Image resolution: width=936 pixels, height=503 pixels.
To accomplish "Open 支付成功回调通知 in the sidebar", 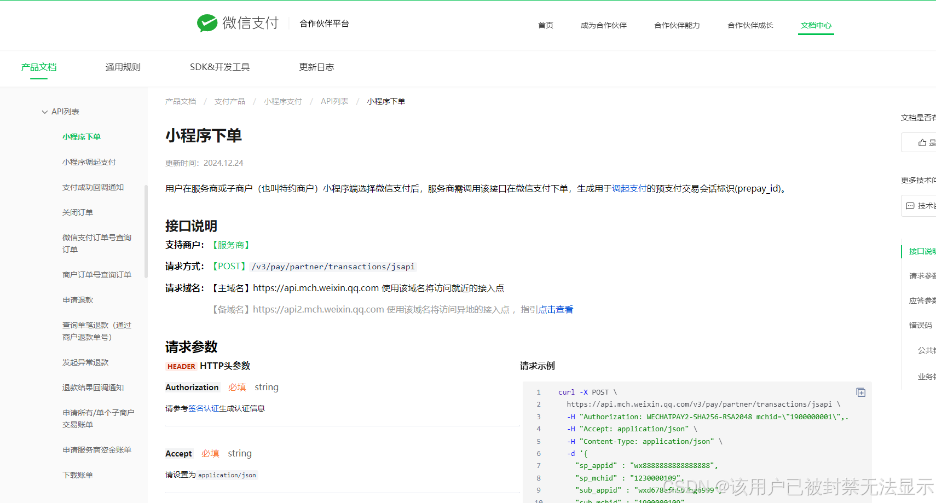I will coord(93,187).
